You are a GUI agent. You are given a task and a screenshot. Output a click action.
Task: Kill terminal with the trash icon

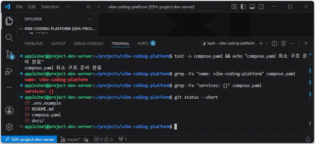[x=283, y=43]
